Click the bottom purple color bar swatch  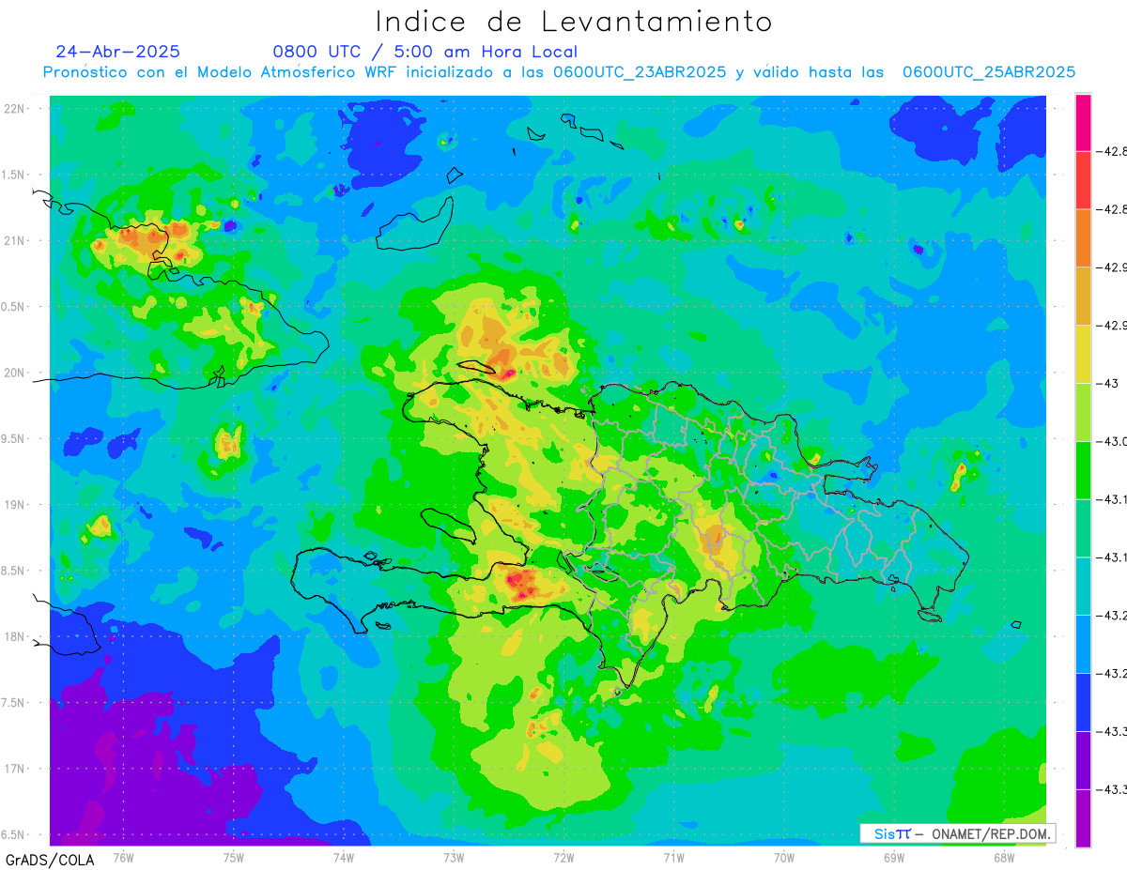1083,817
